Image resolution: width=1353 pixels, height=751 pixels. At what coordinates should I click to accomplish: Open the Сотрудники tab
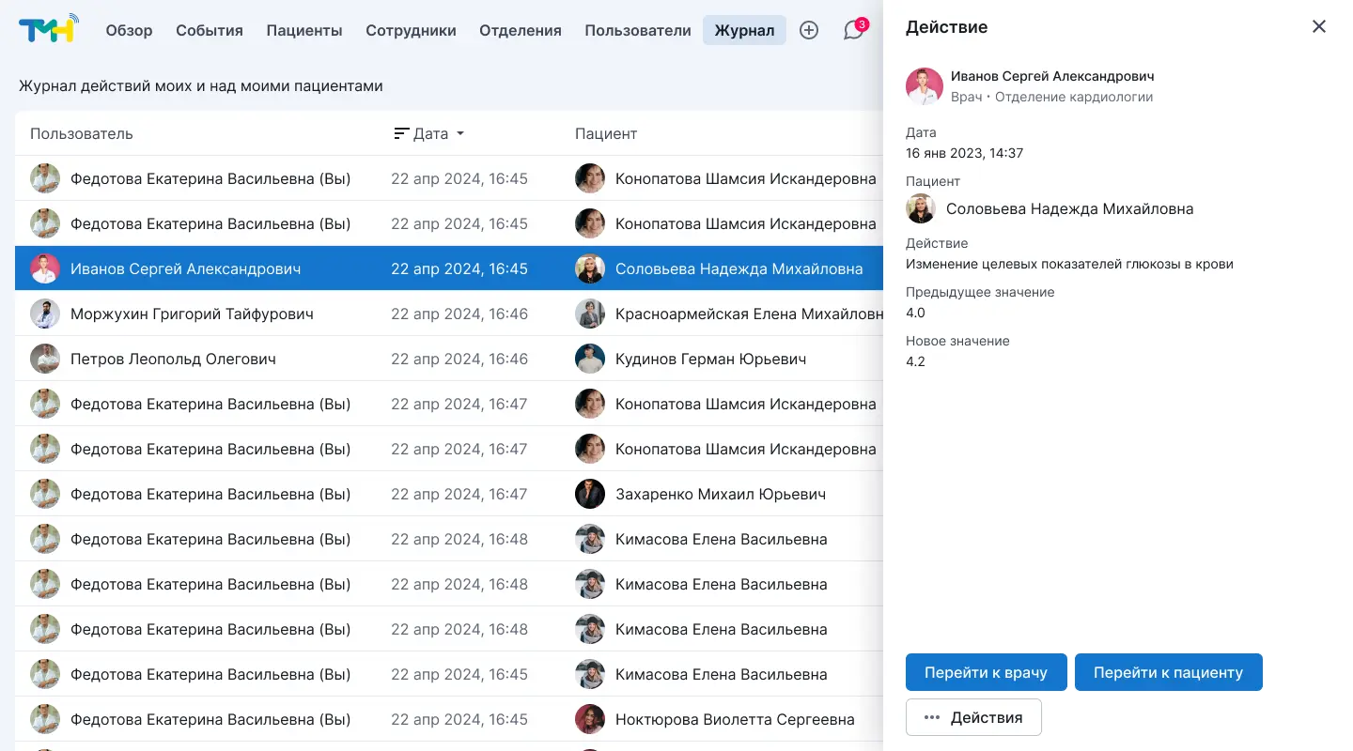click(411, 30)
